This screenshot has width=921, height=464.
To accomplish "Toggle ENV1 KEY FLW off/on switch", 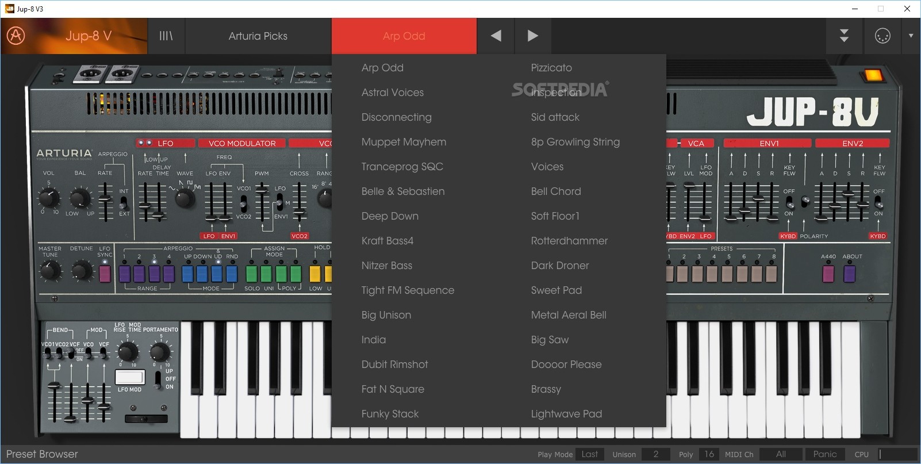I will click(789, 202).
